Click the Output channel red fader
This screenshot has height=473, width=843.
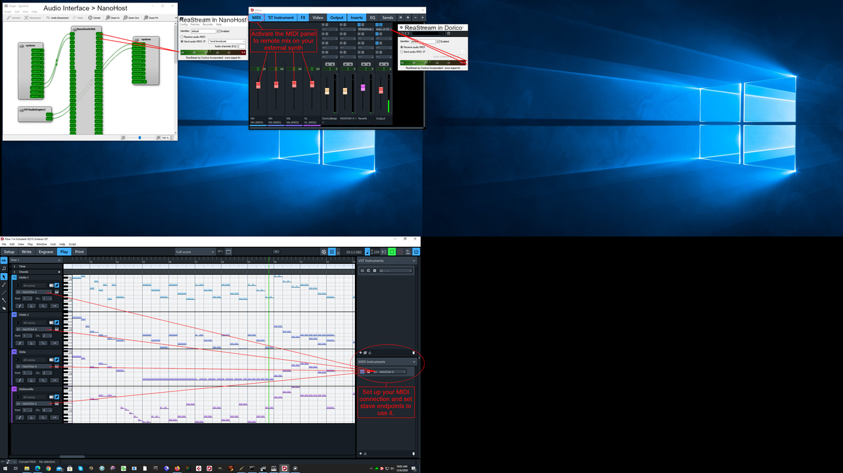[x=381, y=91]
